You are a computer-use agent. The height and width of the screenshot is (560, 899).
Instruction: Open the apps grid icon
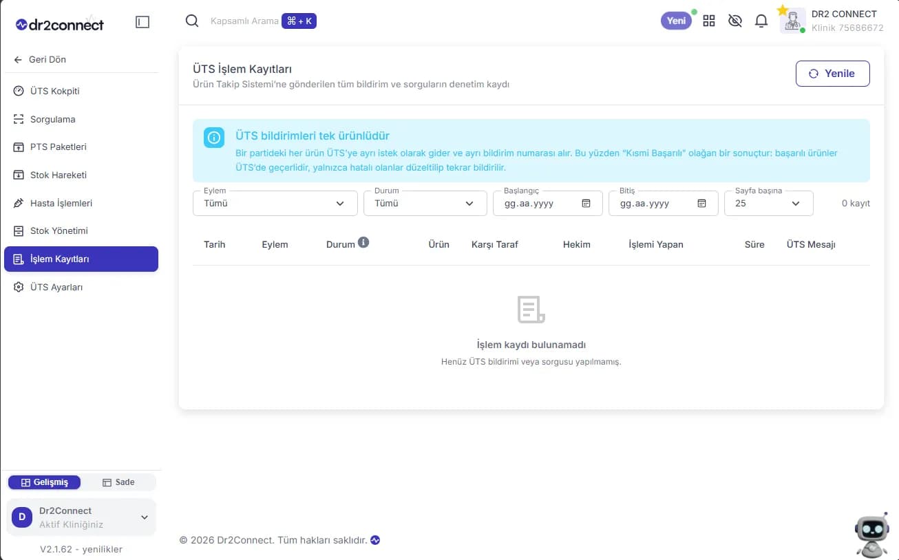tap(709, 21)
